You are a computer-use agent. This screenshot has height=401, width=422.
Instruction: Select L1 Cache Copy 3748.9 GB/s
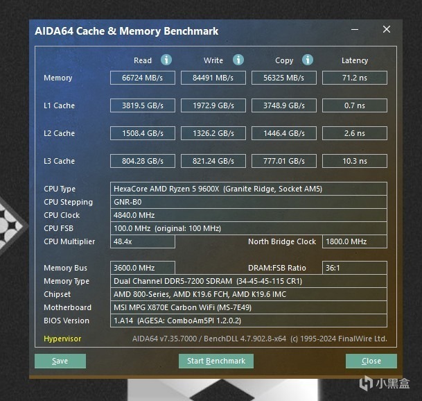click(284, 105)
